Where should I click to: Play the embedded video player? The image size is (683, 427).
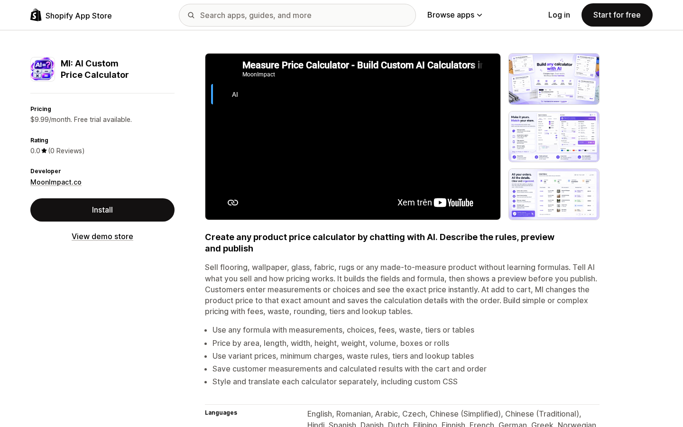pos(353,137)
